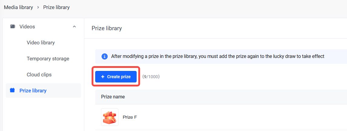Click the Prize library breadcrumb
This screenshot has height=131, width=347.
pyautogui.click(x=56, y=7)
